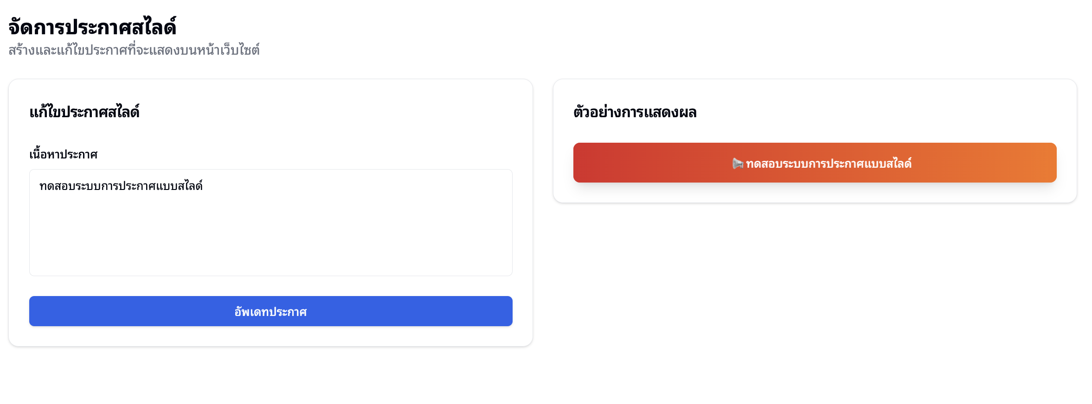Click the gray subtitle under the page heading
The image size is (1092, 404).
tap(134, 50)
